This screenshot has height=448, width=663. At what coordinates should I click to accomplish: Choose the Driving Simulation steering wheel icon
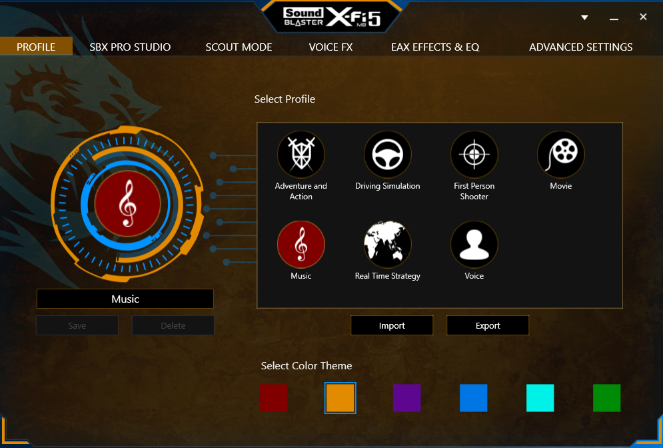click(x=388, y=155)
